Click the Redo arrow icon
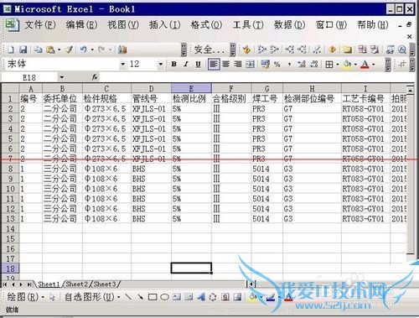Screen dimensions: 419x318 click(101, 50)
